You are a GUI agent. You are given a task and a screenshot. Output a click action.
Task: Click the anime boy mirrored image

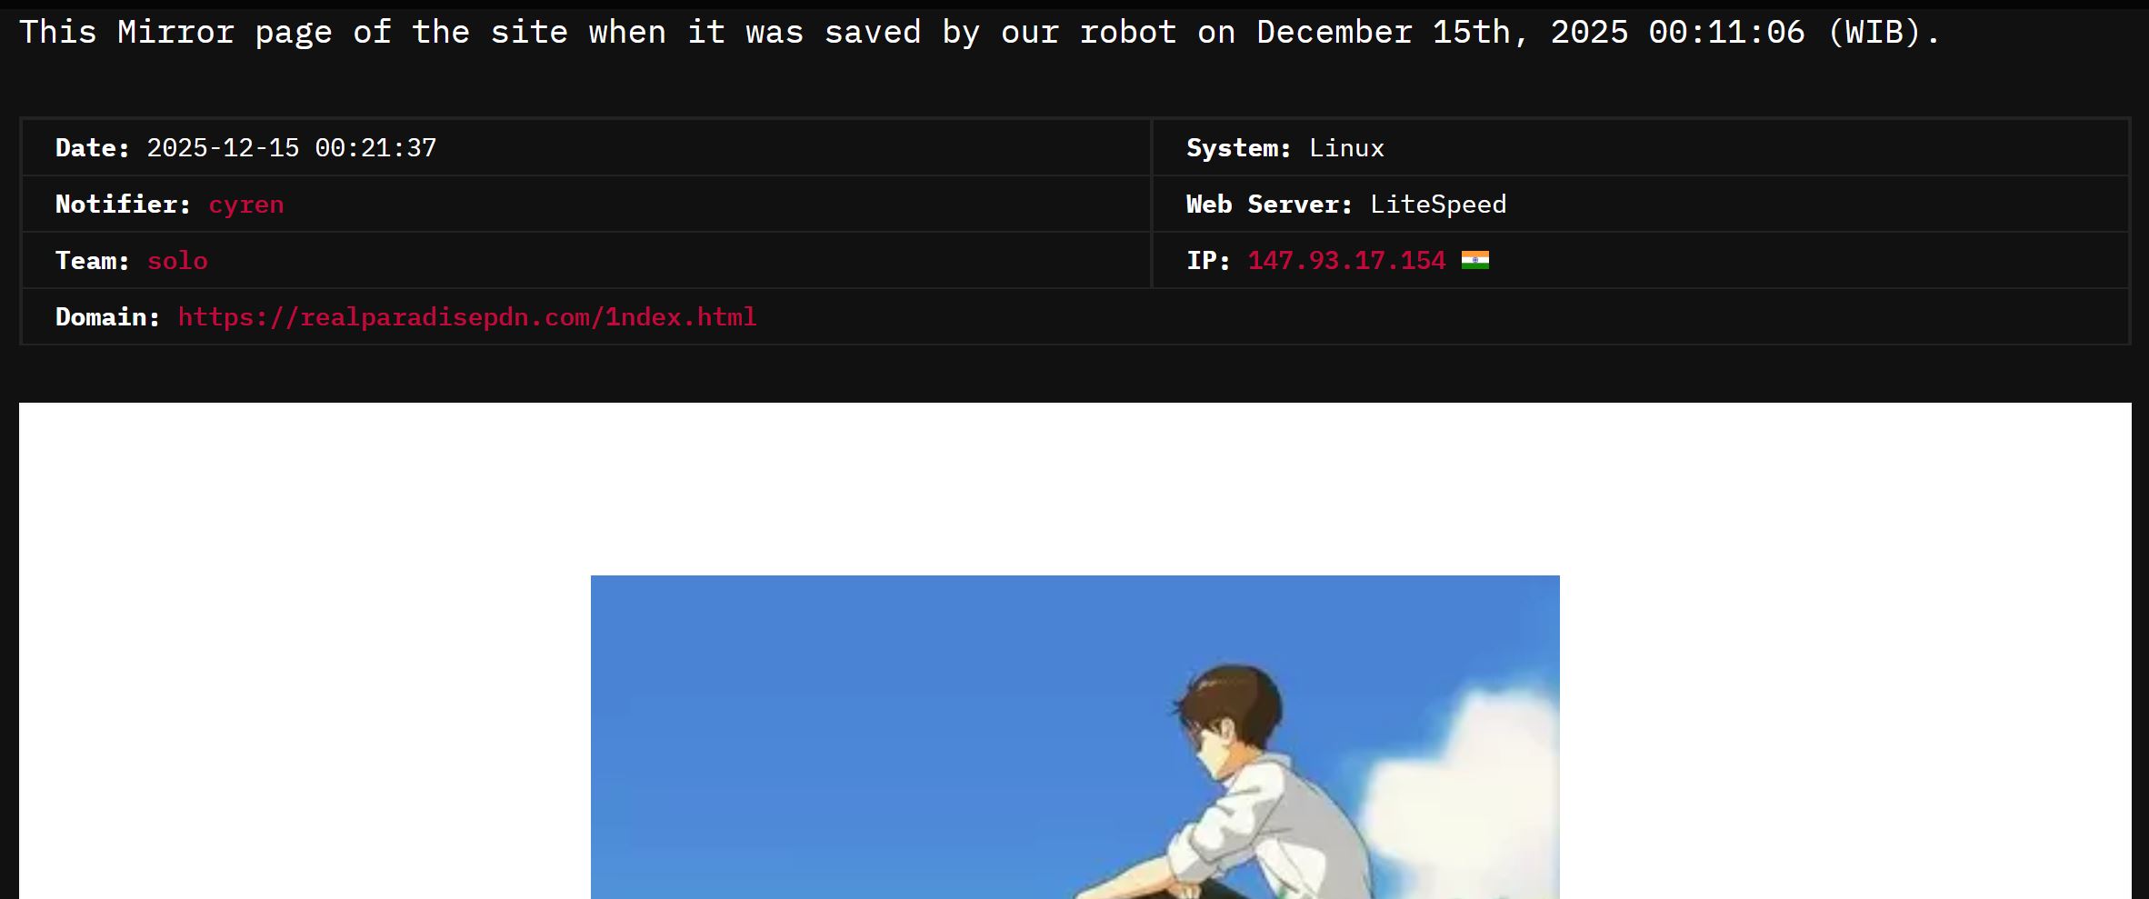pos(1074,737)
